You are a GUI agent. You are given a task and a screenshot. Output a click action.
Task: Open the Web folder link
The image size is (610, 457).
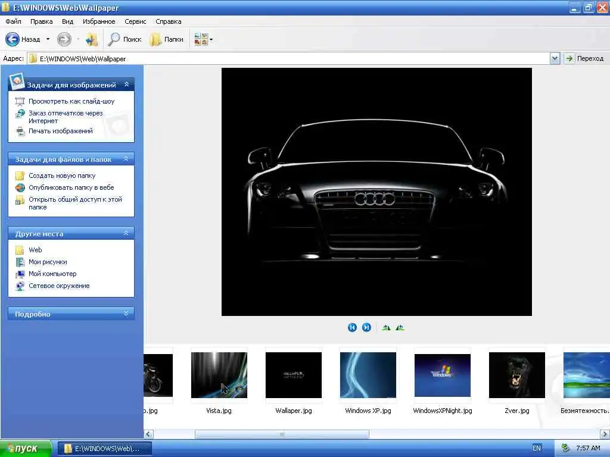[35, 250]
